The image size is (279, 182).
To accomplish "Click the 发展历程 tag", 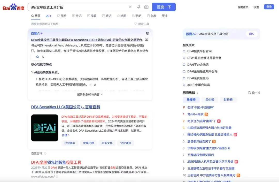I will point(88,143).
